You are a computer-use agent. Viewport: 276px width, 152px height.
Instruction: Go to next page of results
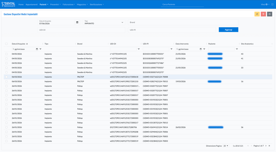tap(266, 146)
